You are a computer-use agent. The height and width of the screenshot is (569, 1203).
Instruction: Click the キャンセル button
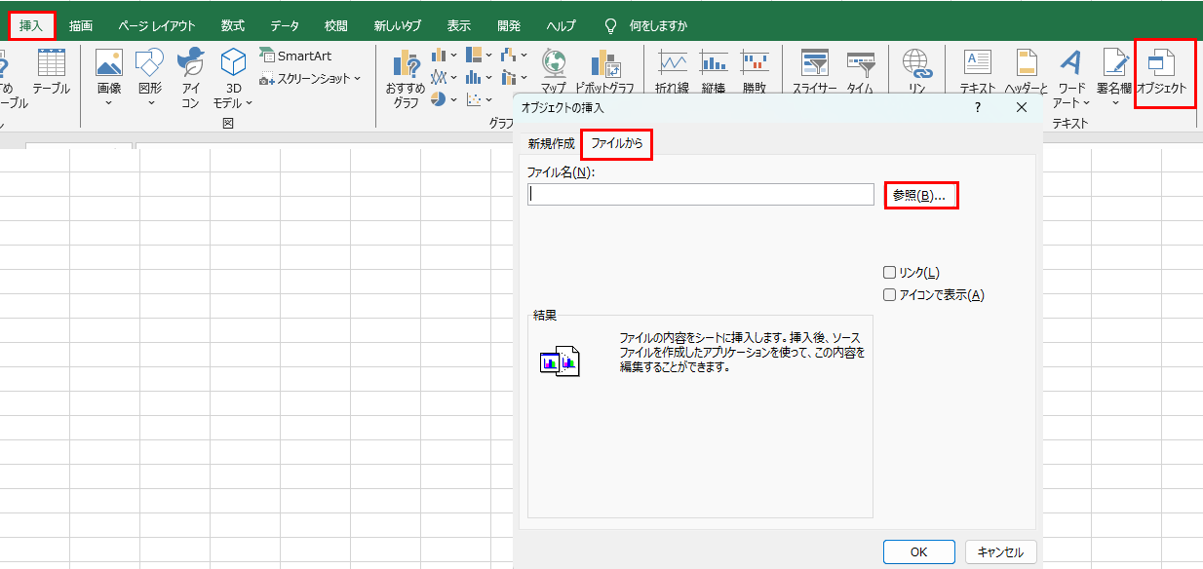(1000, 551)
